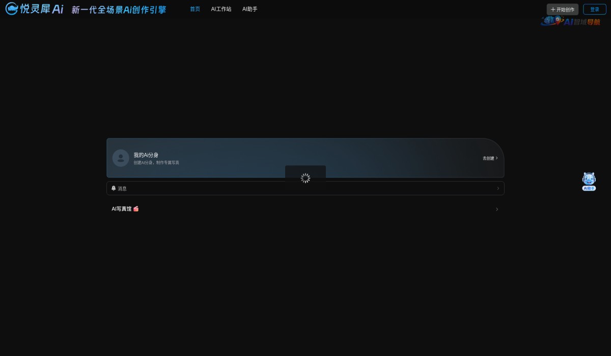Viewport: 611px width, 356px height.
Task: Click the emoji icon beside AI写真馆
Action: point(136,209)
